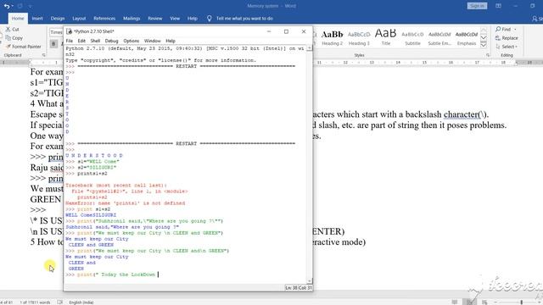Click the zoom out minus button
Viewport: 543px width, 305px height.
pyautogui.click(x=495, y=302)
